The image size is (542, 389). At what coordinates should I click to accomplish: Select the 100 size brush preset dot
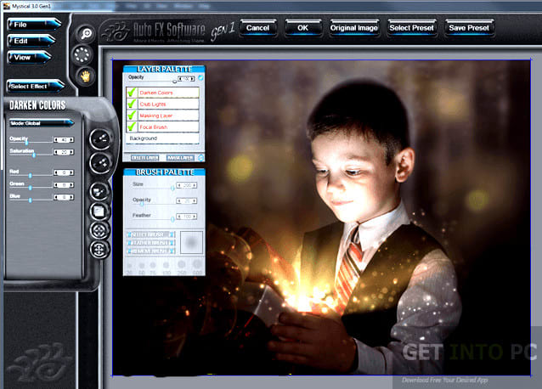click(x=167, y=265)
